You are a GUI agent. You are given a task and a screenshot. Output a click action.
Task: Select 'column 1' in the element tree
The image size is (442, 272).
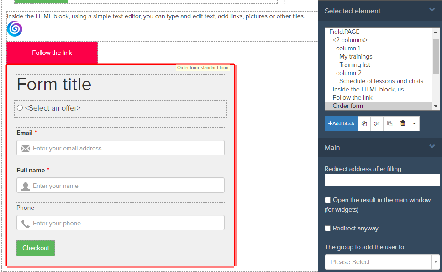(348, 48)
